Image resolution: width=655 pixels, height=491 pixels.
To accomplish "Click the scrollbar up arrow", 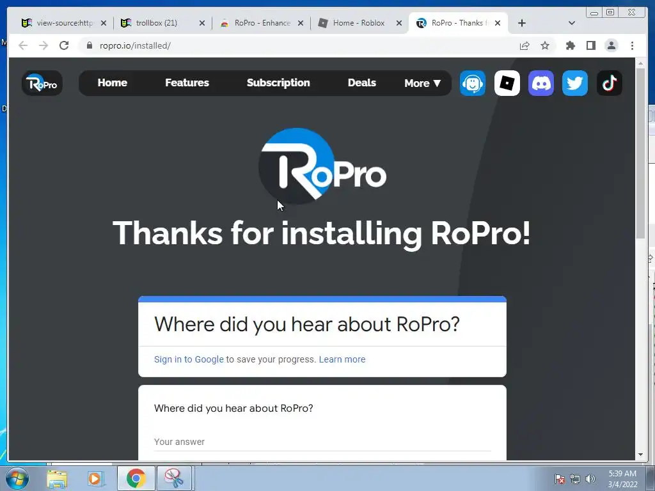I will (640, 63).
